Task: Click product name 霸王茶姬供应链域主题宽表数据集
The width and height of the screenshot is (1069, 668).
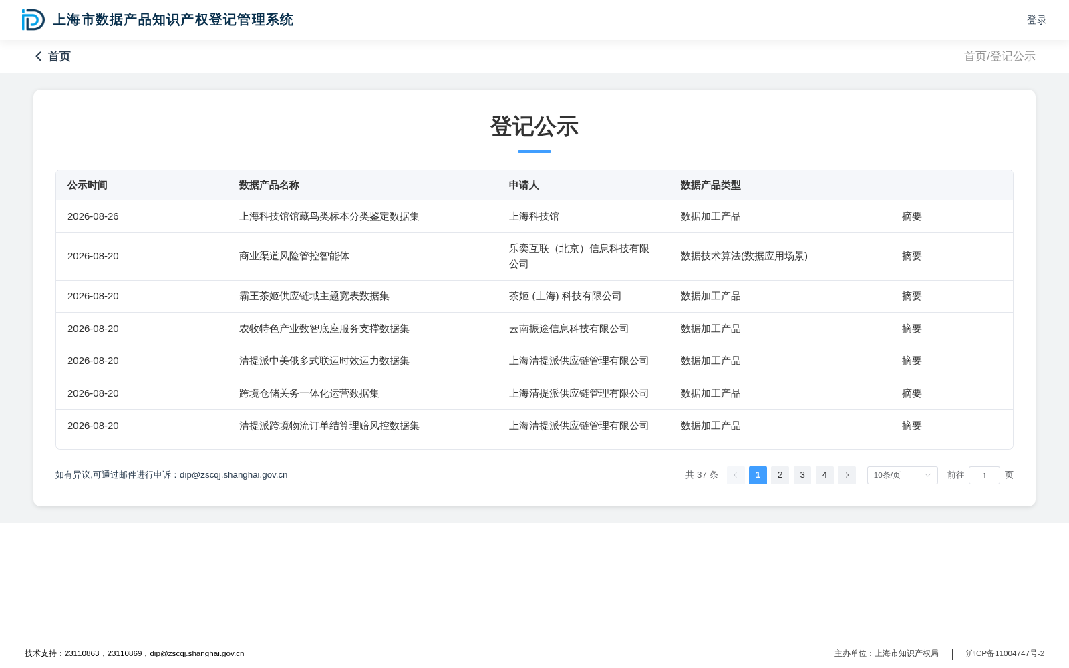Action: (314, 296)
